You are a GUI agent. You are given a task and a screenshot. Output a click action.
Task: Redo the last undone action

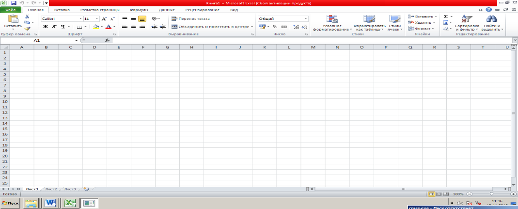[x=33, y=2]
